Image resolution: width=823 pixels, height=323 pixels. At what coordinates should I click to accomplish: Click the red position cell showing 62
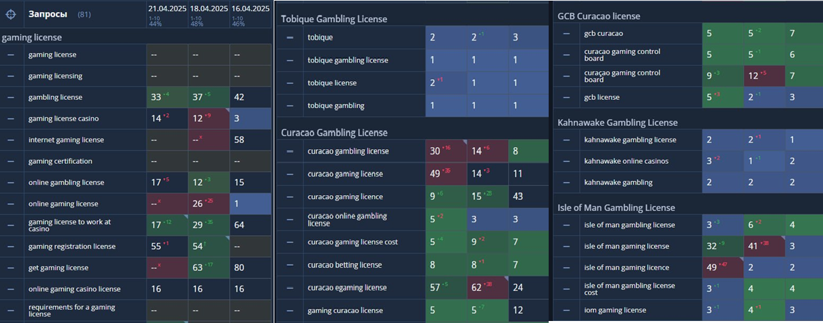pyautogui.click(x=487, y=288)
